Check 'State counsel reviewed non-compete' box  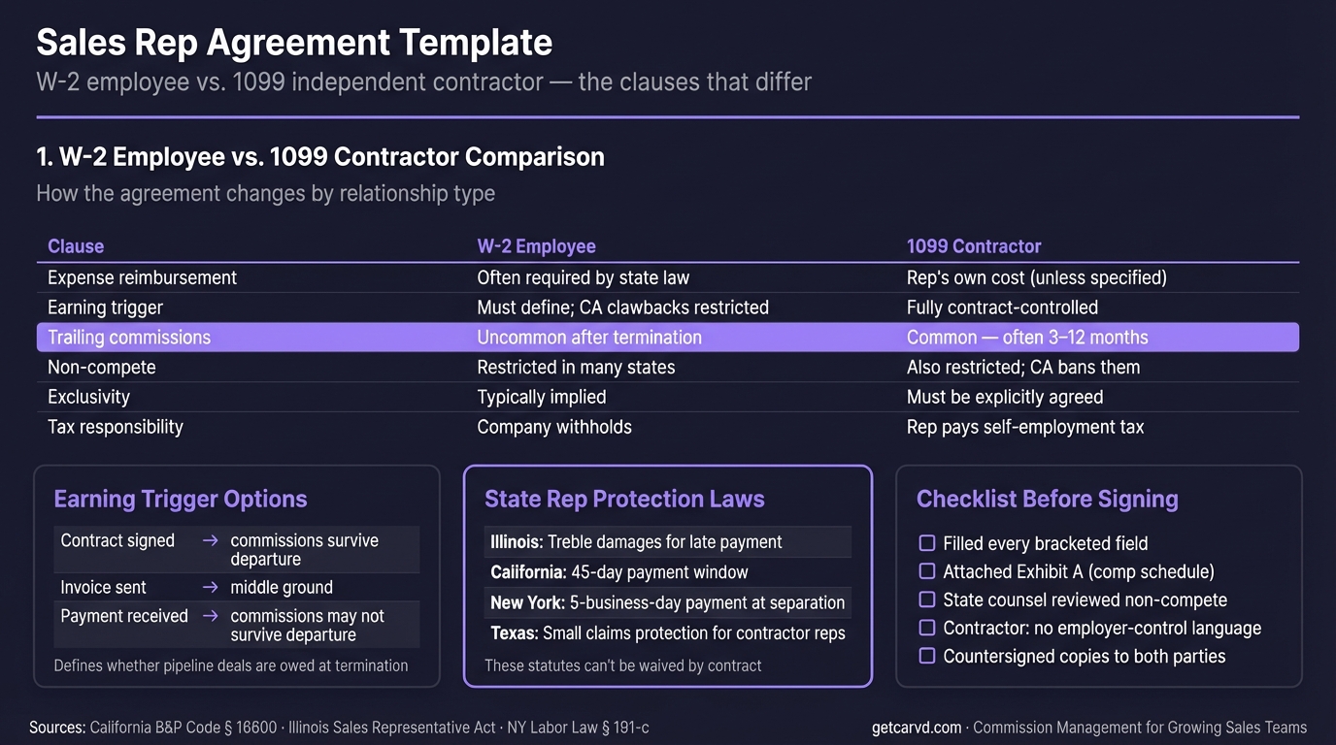click(x=927, y=599)
